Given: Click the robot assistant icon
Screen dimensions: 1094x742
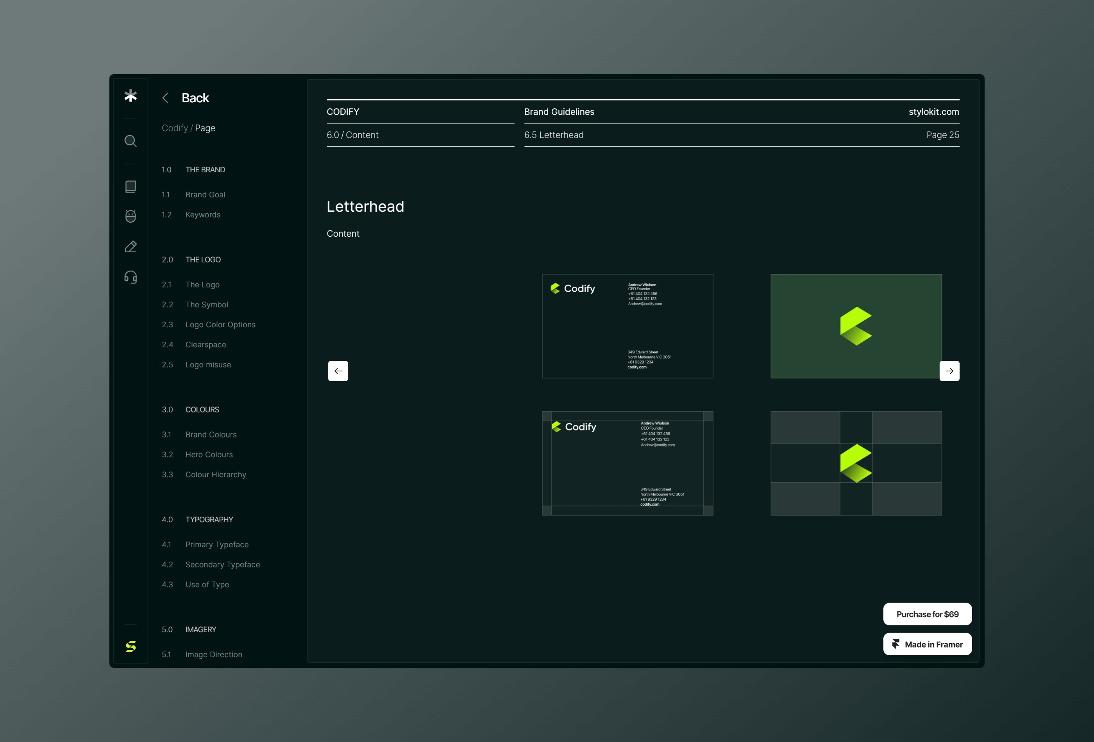Looking at the screenshot, I should click(x=130, y=216).
